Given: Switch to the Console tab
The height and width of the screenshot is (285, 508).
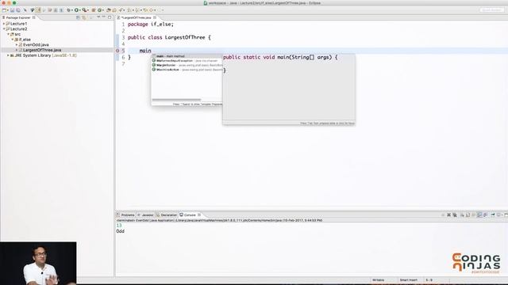Looking at the screenshot, I should coord(190,215).
